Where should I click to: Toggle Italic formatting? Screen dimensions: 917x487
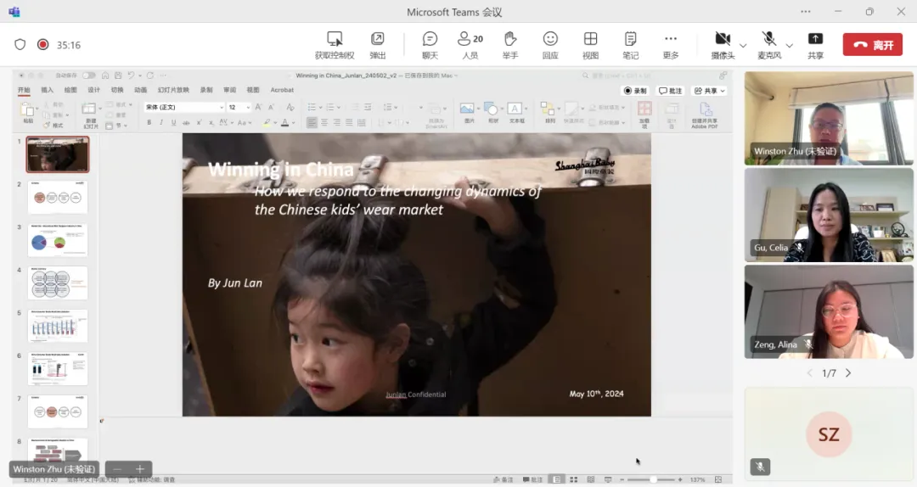tap(161, 122)
